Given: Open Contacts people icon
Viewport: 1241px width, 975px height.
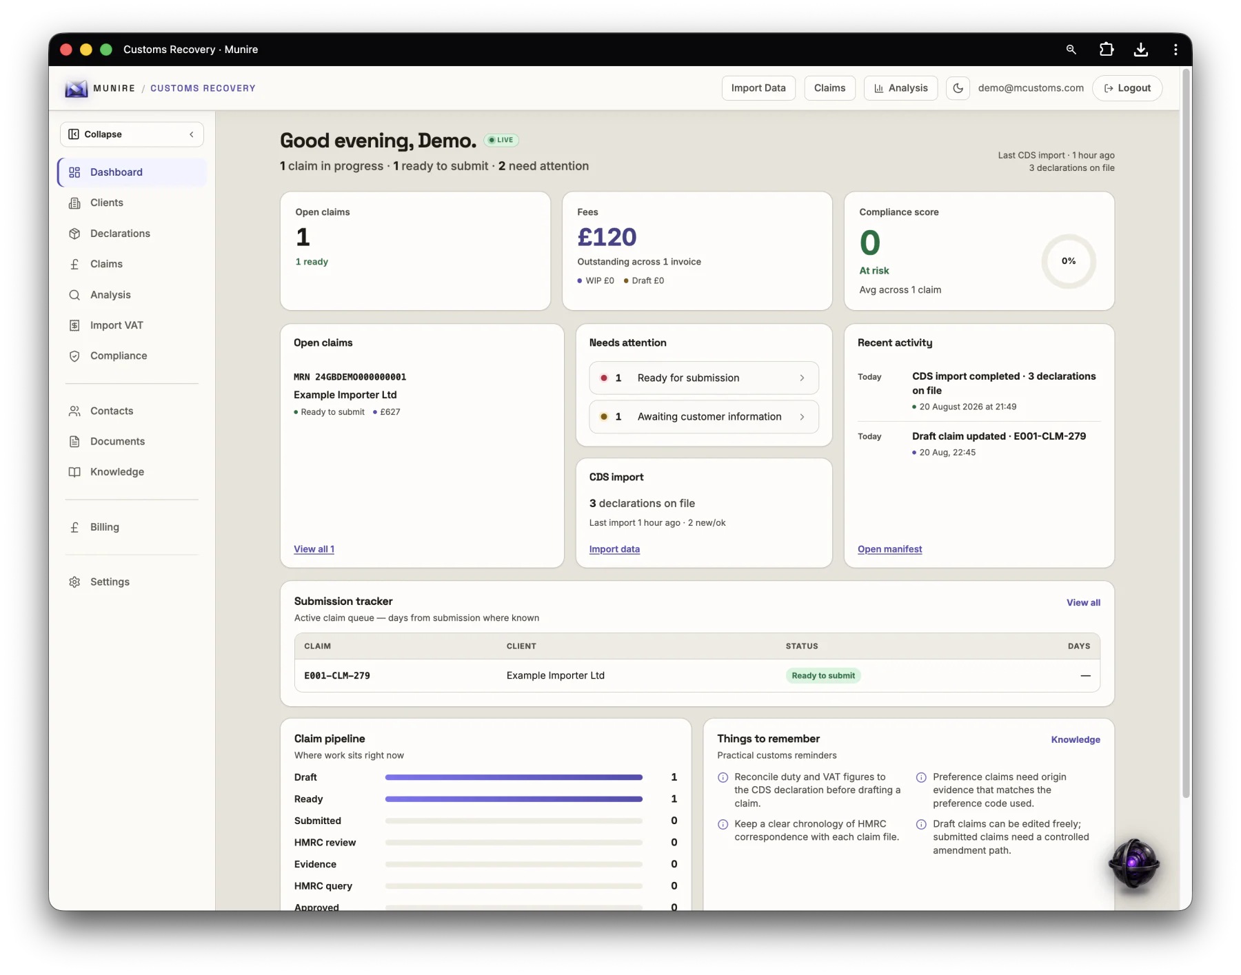Looking at the screenshot, I should tap(74, 411).
